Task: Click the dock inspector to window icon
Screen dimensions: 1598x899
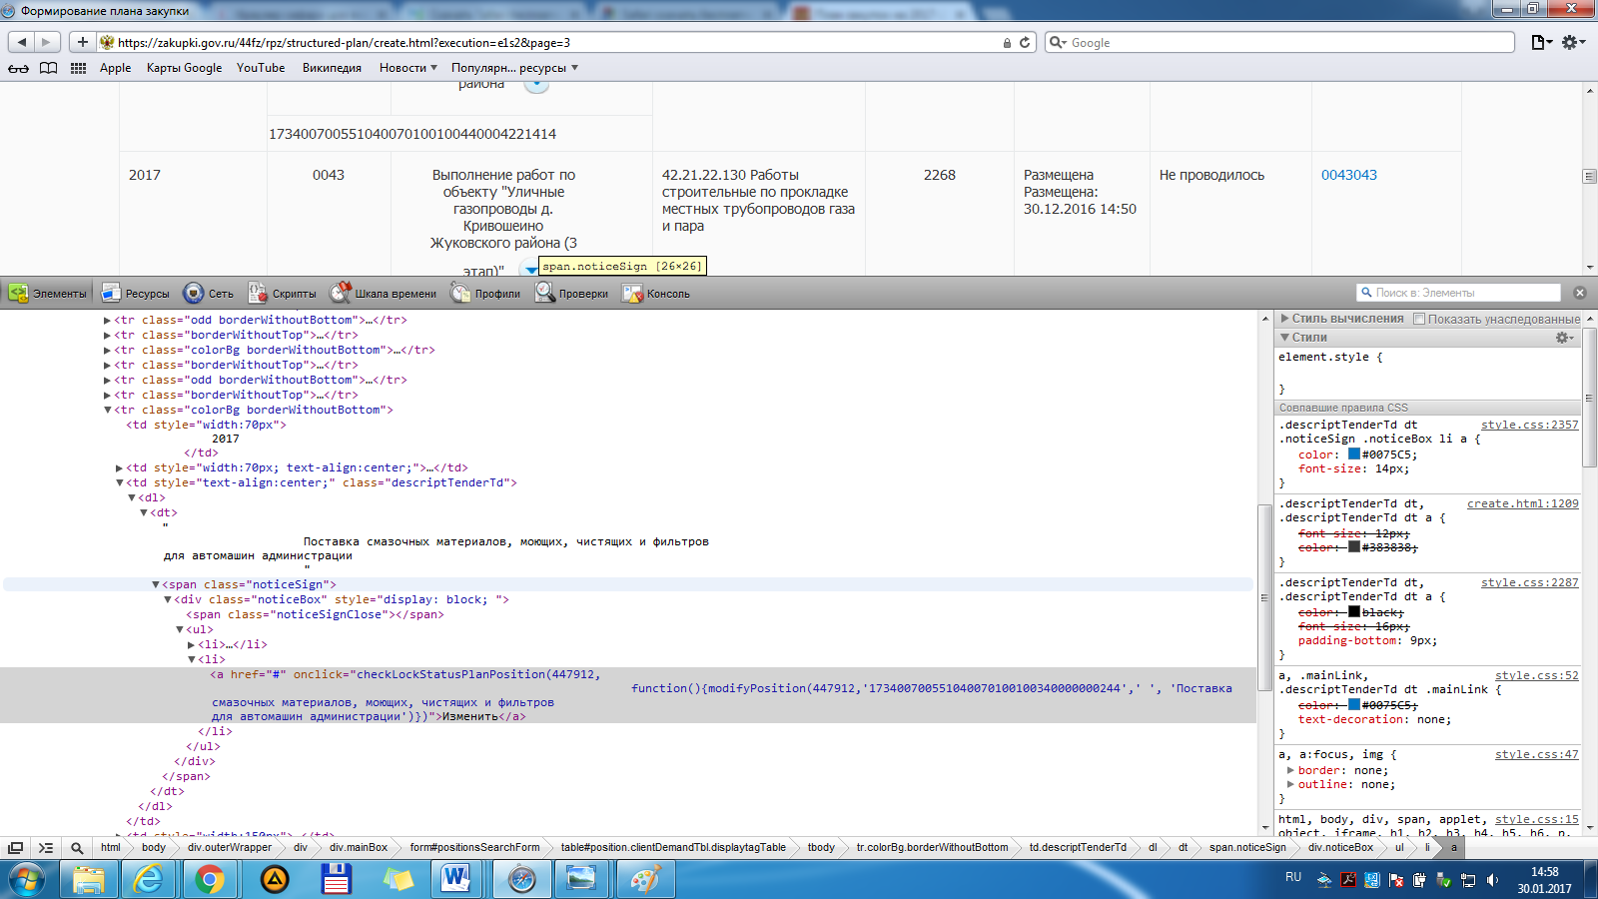Action: 16,847
